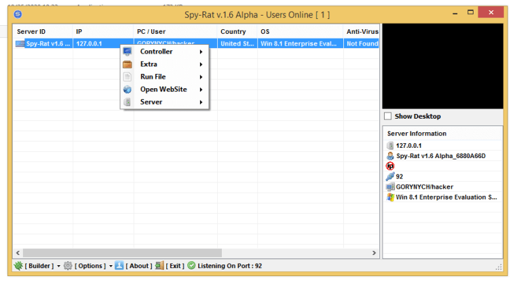Image resolution: width=521 pixels, height=291 pixels.
Task: Open the Builder dropdown arrow
Action: (x=58, y=266)
